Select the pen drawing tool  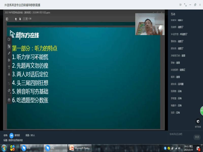(x=9, y=53)
